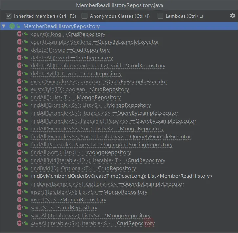This screenshot has height=233, width=238.
Task: Click the method icon for count(): long
Action: coord(20,34)
